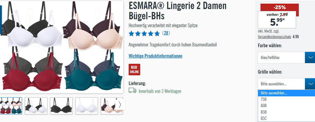Select the black and white bras thumbnail

[x=36, y=106]
